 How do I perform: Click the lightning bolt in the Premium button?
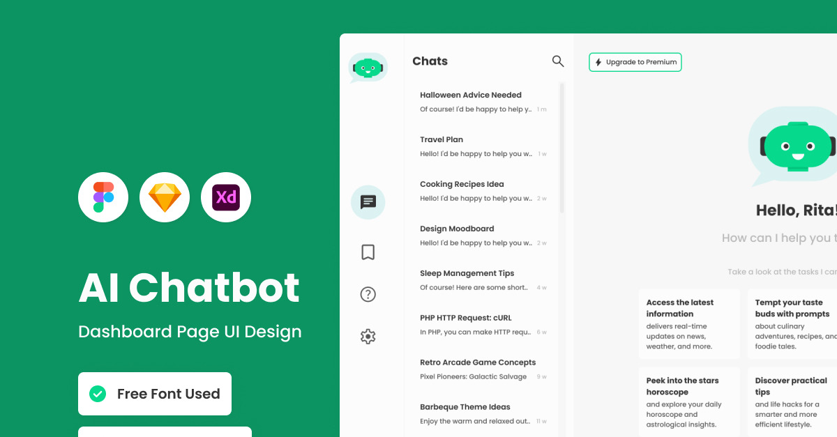(598, 62)
